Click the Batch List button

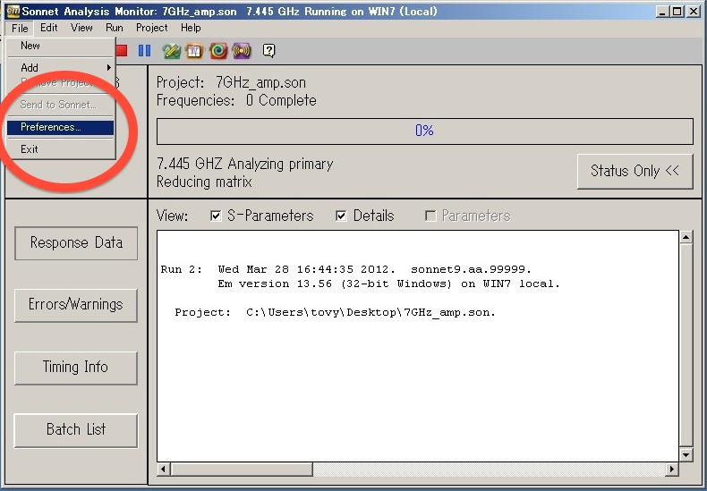pos(76,430)
